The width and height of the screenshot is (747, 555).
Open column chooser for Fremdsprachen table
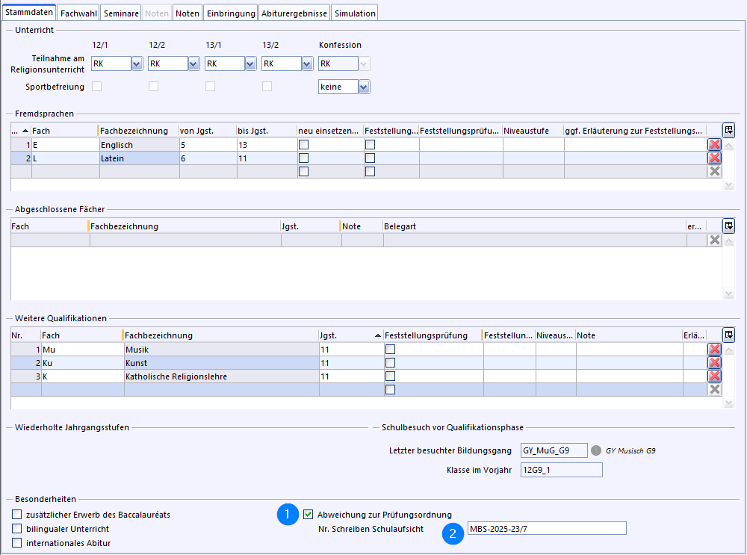coord(729,131)
